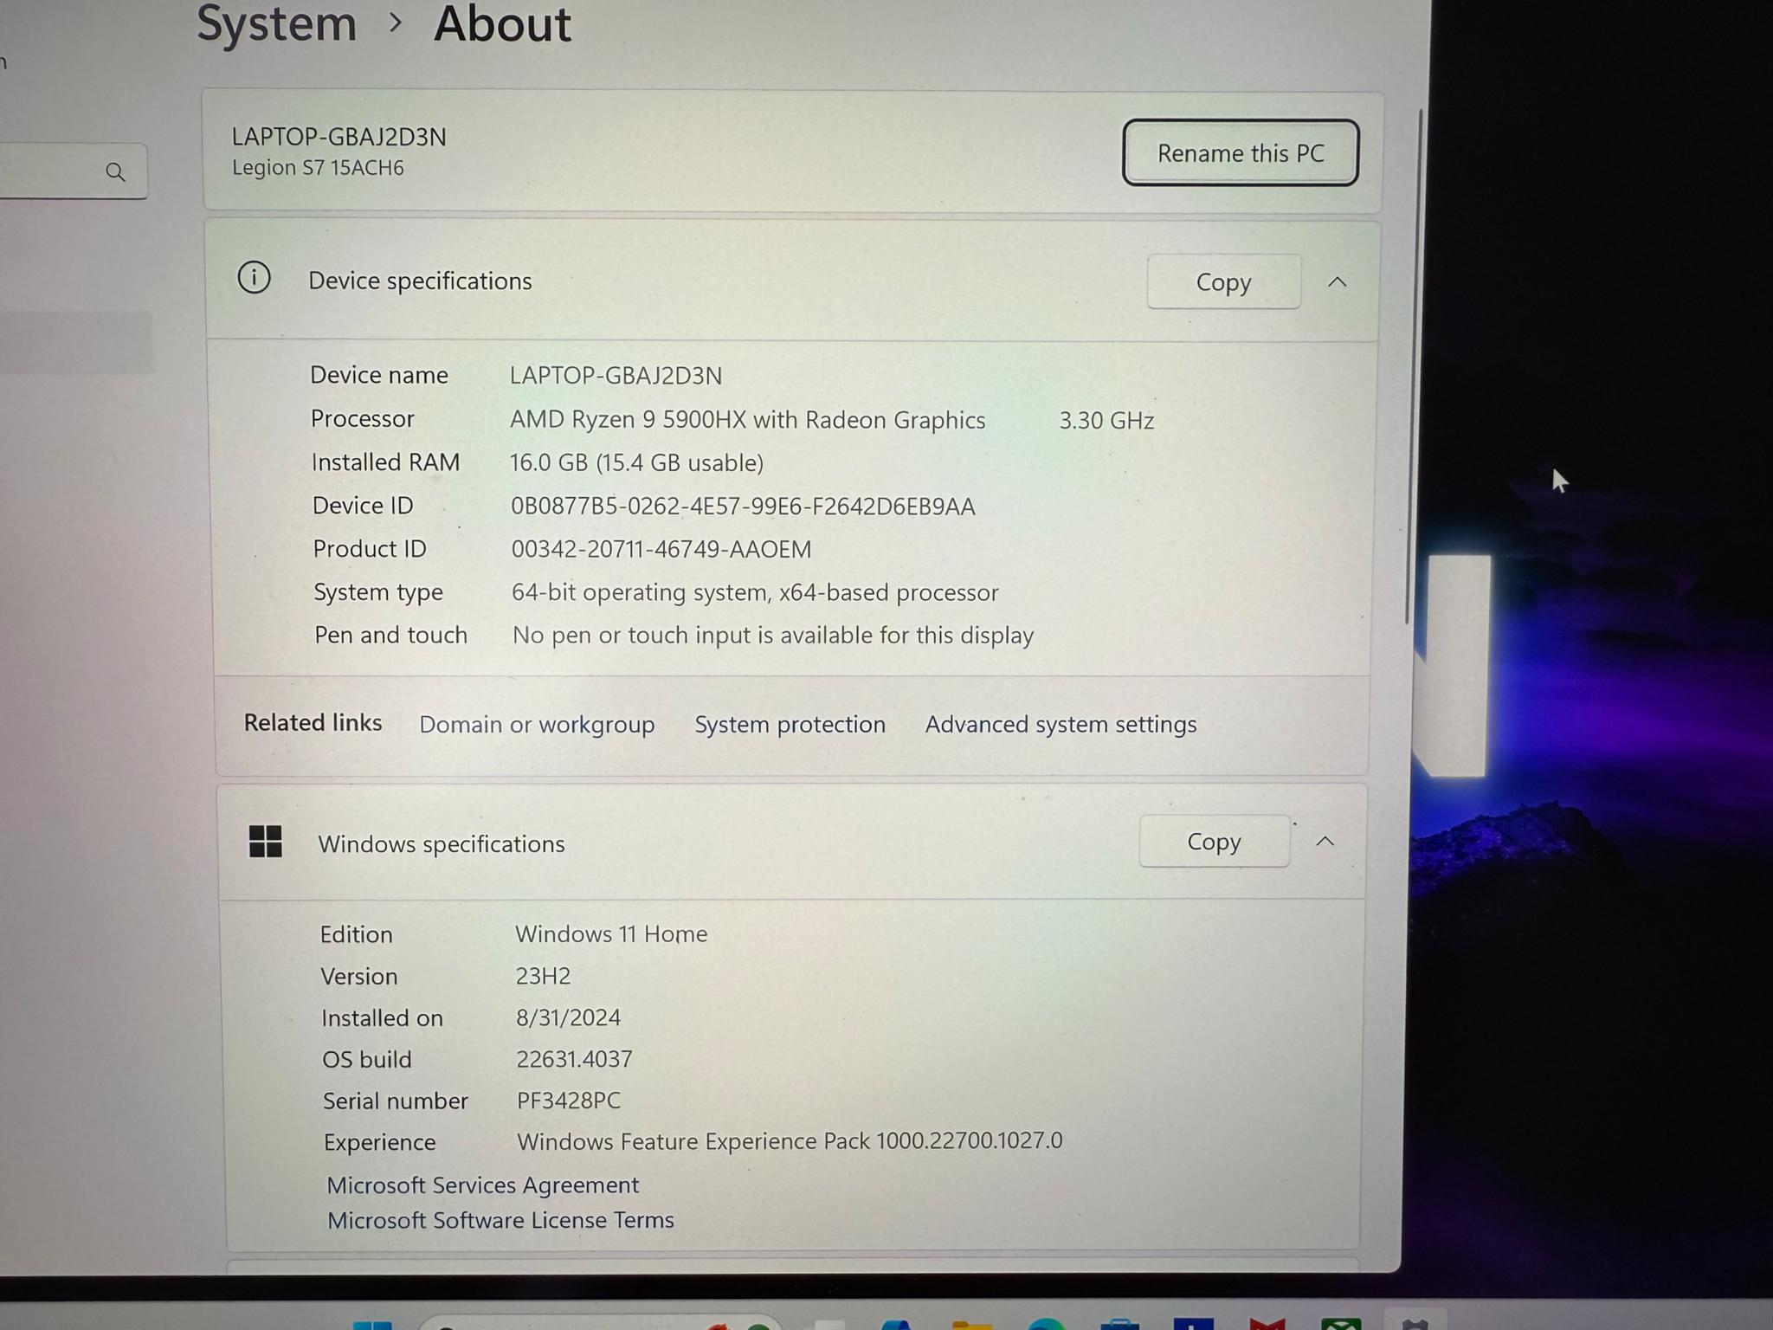Click the Processor label
This screenshot has height=1330, width=1773.
click(362, 419)
